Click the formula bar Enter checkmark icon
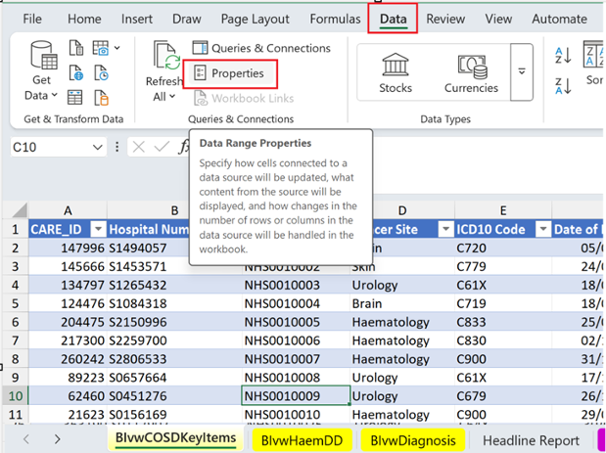 [x=162, y=147]
